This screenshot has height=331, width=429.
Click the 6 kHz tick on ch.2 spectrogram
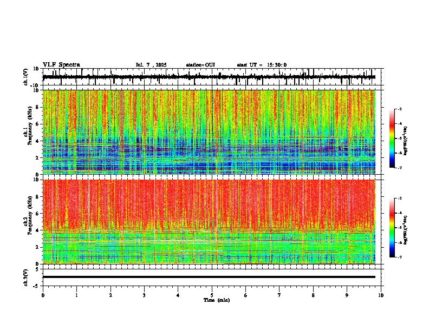pyautogui.click(x=38, y=214)
